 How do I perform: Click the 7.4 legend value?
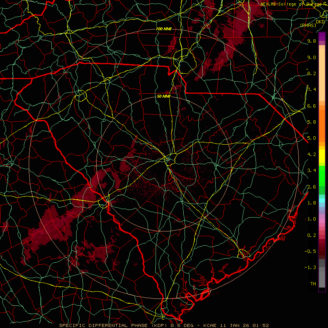pyautogui.click(x=312, y=90)
